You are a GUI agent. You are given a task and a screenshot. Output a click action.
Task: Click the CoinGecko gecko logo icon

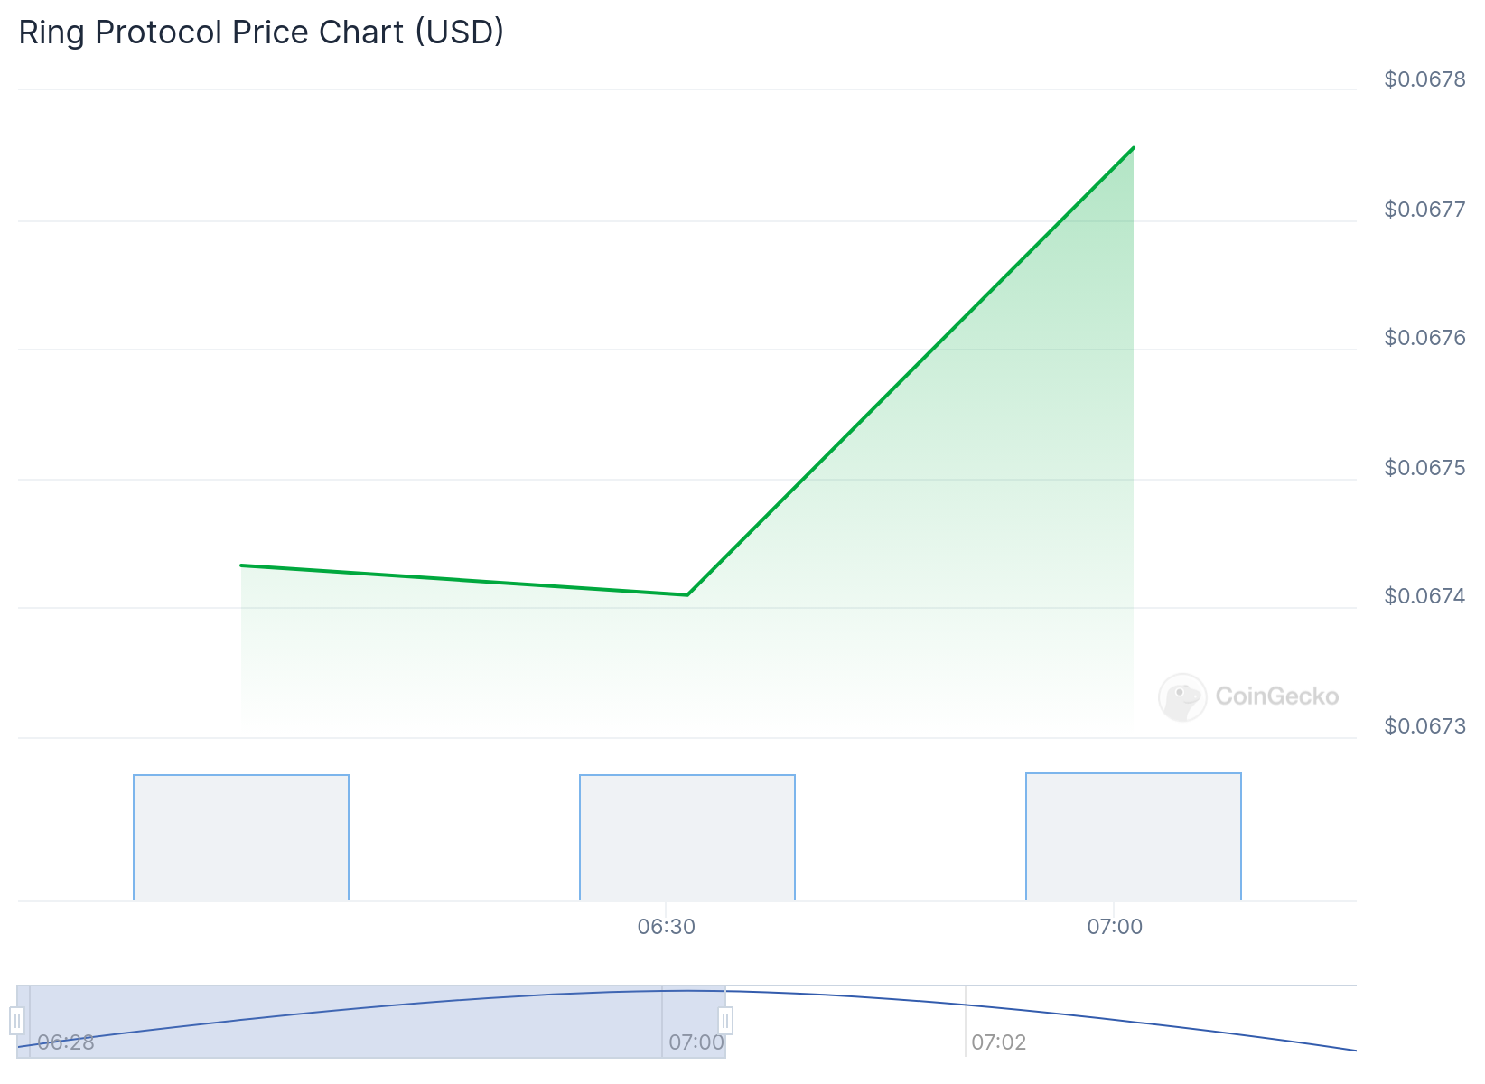(x=1182, y=697)
